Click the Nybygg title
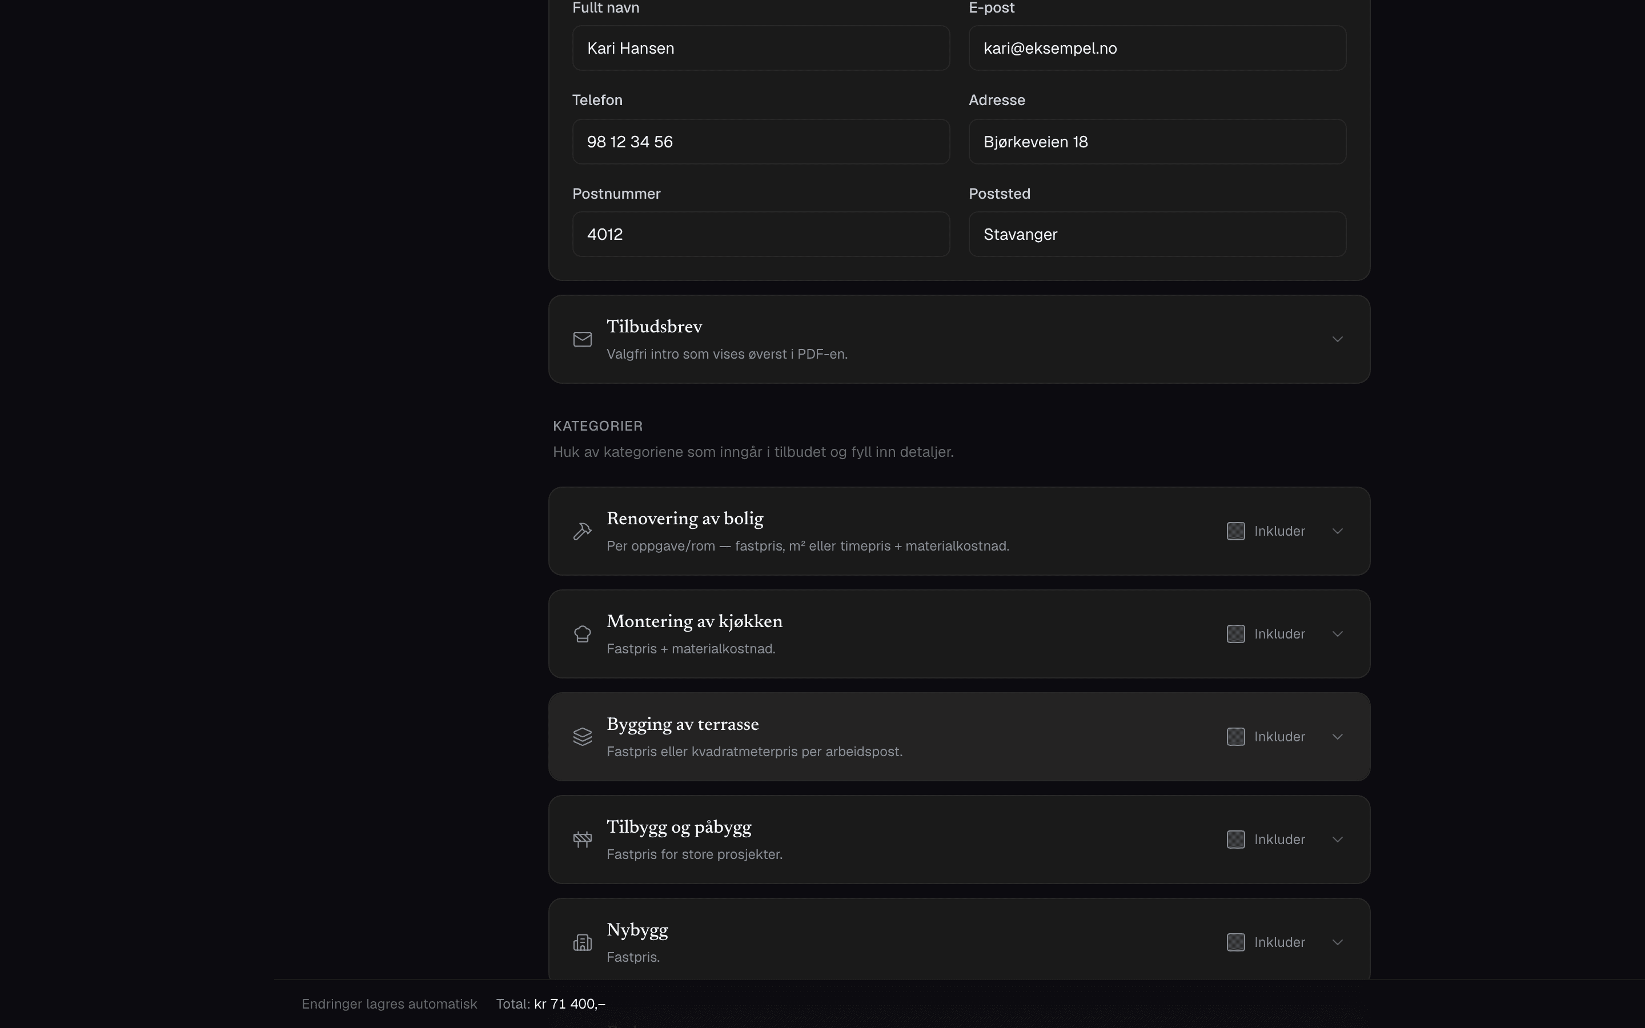1645x1028 pixels. (637, 930)
